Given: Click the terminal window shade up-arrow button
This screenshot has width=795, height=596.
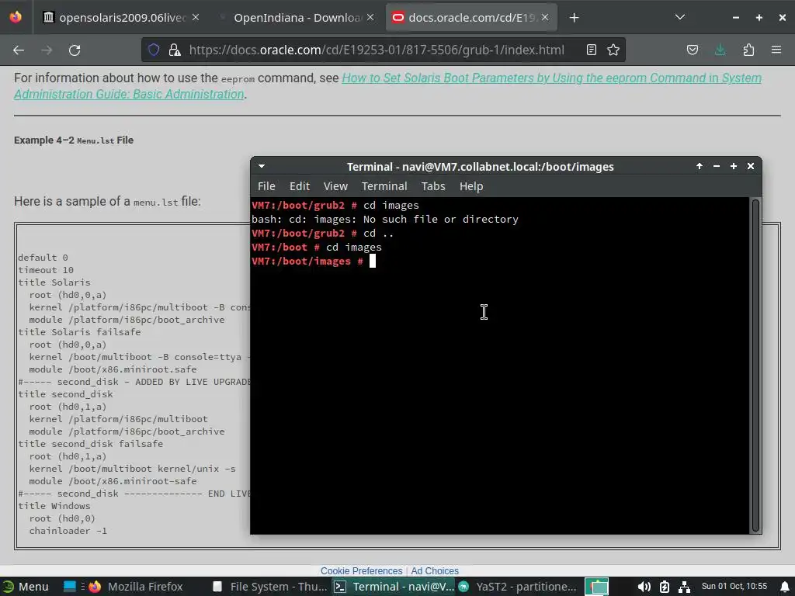Looking at the screenshot, I should [700, 166].
